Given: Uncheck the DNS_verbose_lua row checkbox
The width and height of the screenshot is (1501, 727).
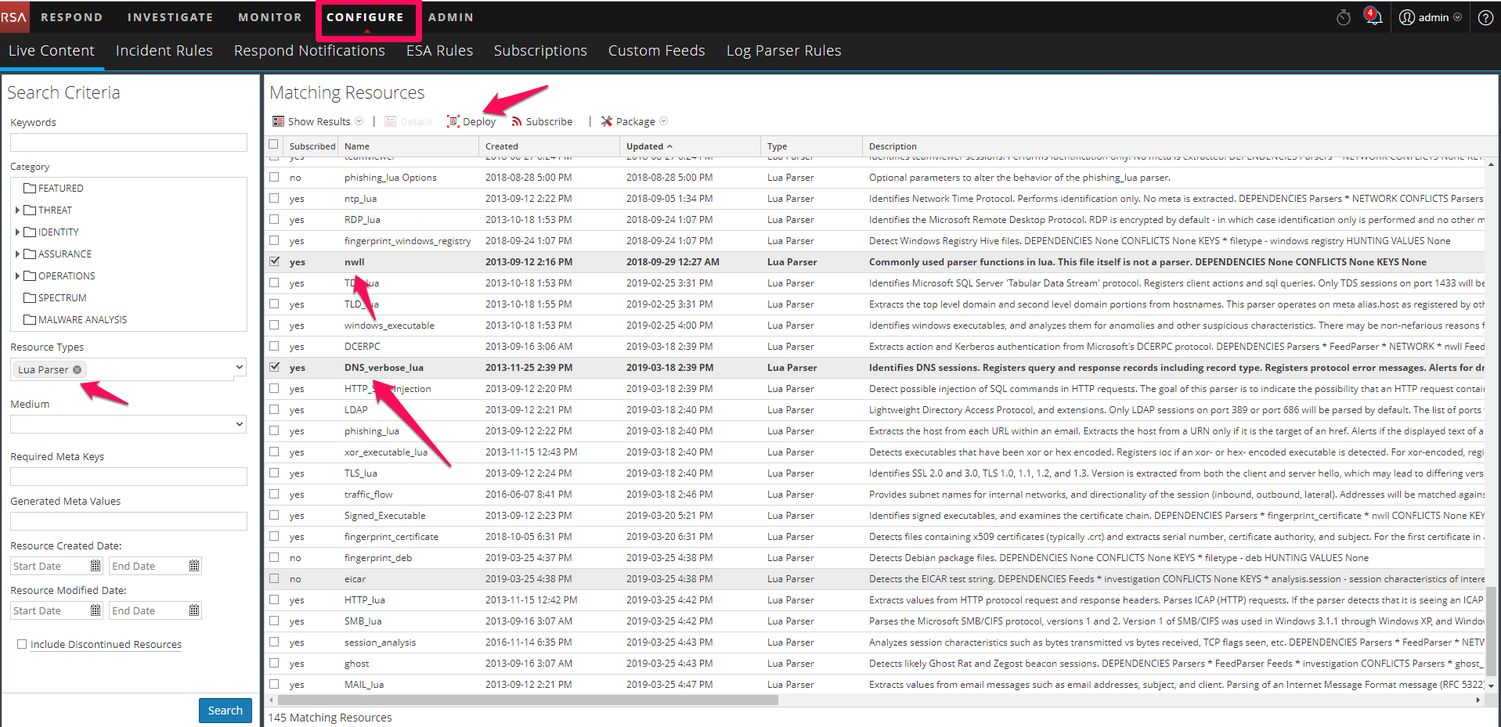Looking at the screenshot, I should pos(274,367).
